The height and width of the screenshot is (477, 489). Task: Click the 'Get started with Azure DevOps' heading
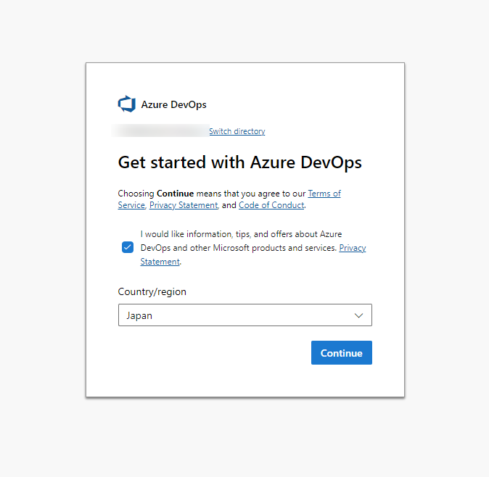(240, 162)
